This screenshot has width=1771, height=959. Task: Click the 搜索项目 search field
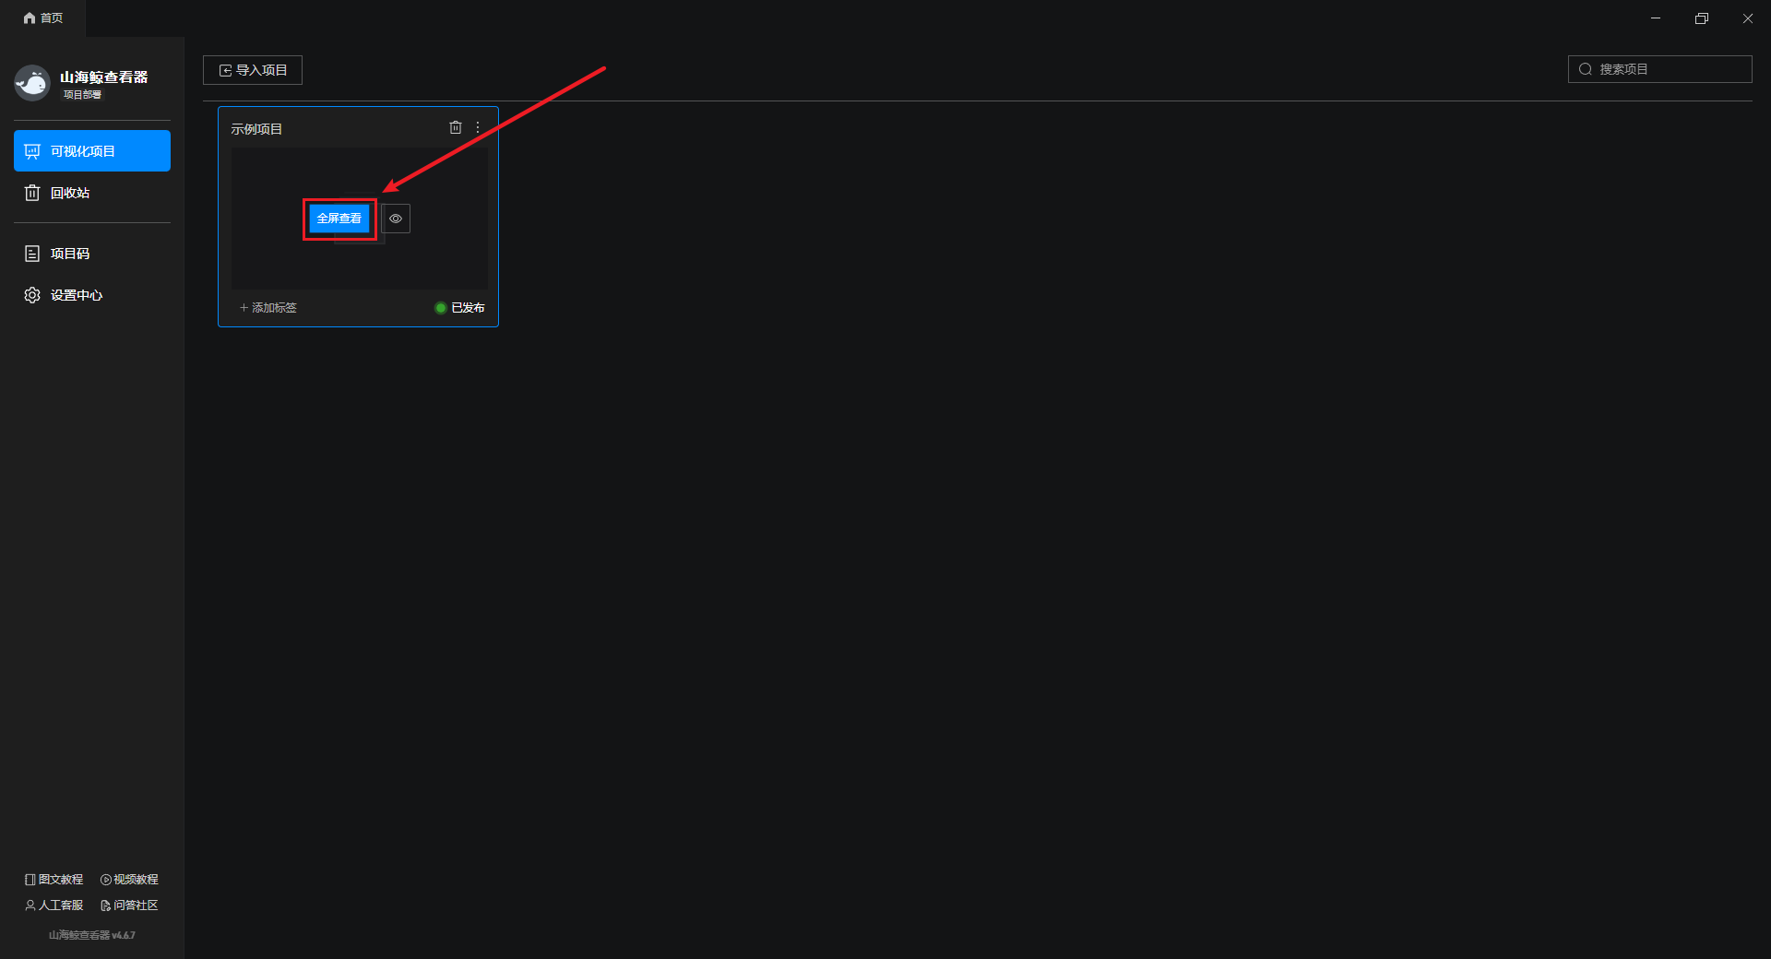[x=1659, y=69]
